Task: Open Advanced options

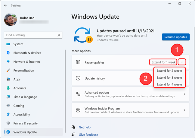Action: [131, 94]
